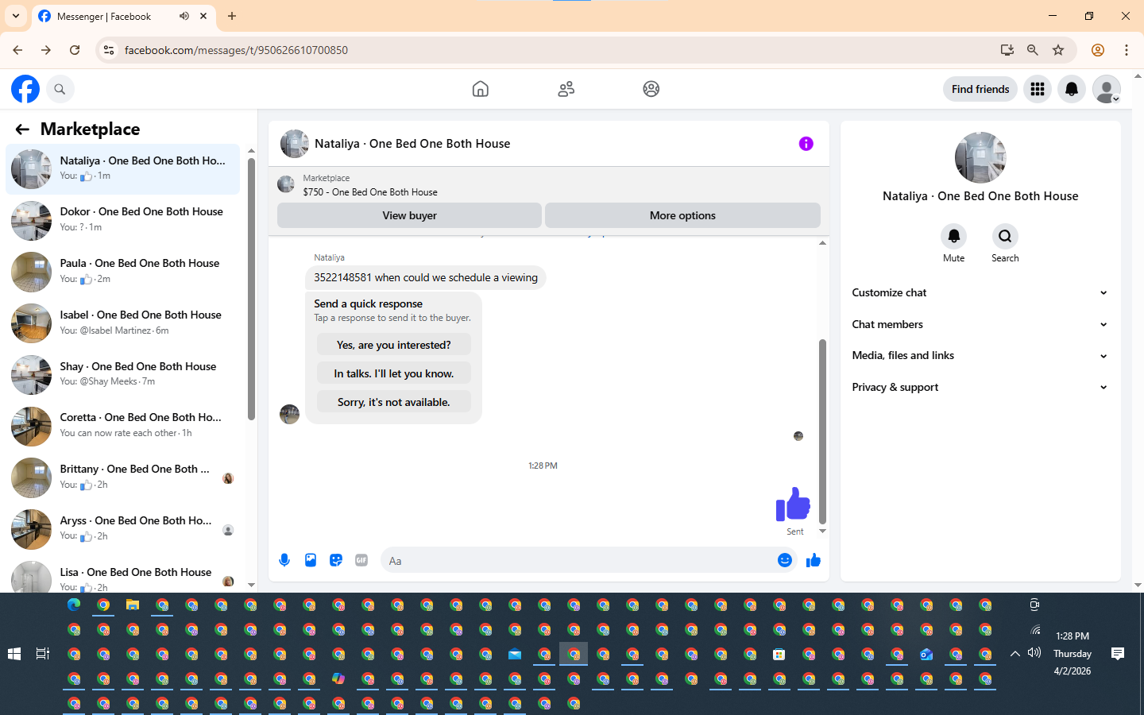The height and width of the screenshot is (715, 1144).
Task: Select the Messenger | Facebook browser tab
Action: 123,16
